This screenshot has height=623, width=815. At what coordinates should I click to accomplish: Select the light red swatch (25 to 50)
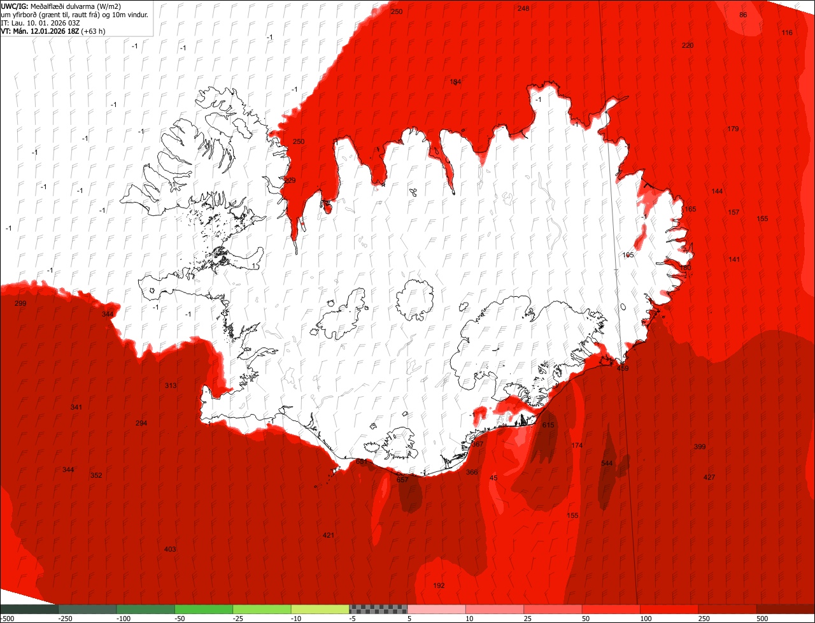pos(553,609)
